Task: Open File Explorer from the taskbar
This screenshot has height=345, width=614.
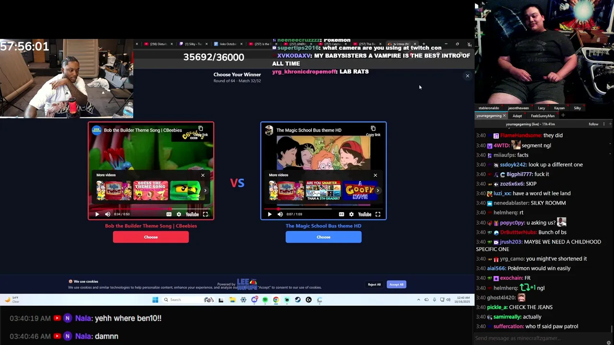Action: tap(232, 300)
